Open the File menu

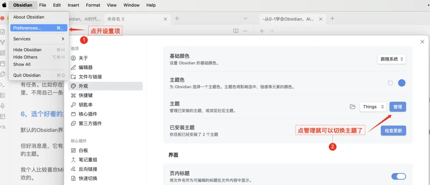click(x=43, y=5)
